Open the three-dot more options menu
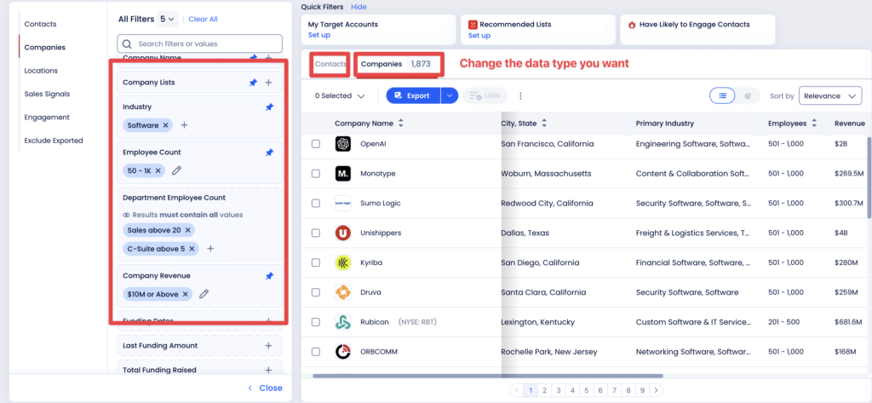Screen dimensions: 872x403 point(520,95)
